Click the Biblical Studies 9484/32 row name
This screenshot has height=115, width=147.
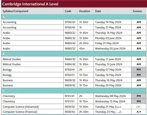coord(12,59)
